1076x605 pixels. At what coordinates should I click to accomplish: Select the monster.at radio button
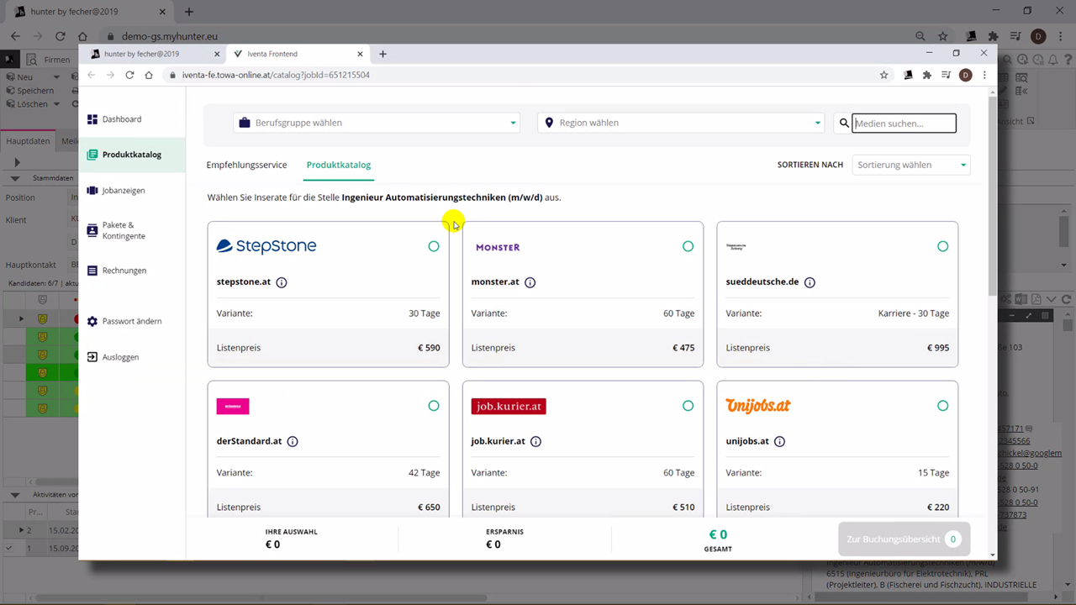688,246
